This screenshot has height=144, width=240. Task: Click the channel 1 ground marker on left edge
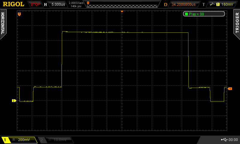pyautogui.click(x=14, y=101)
